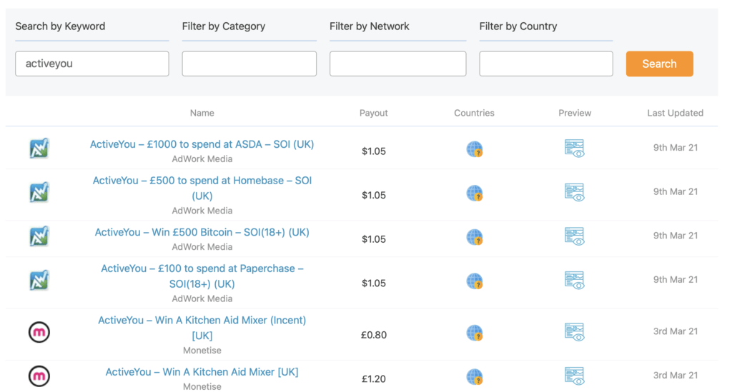Click the Name column header
The width and height of the screenshot is (732, 392).
pyautogui.click(x=202, y=113)
